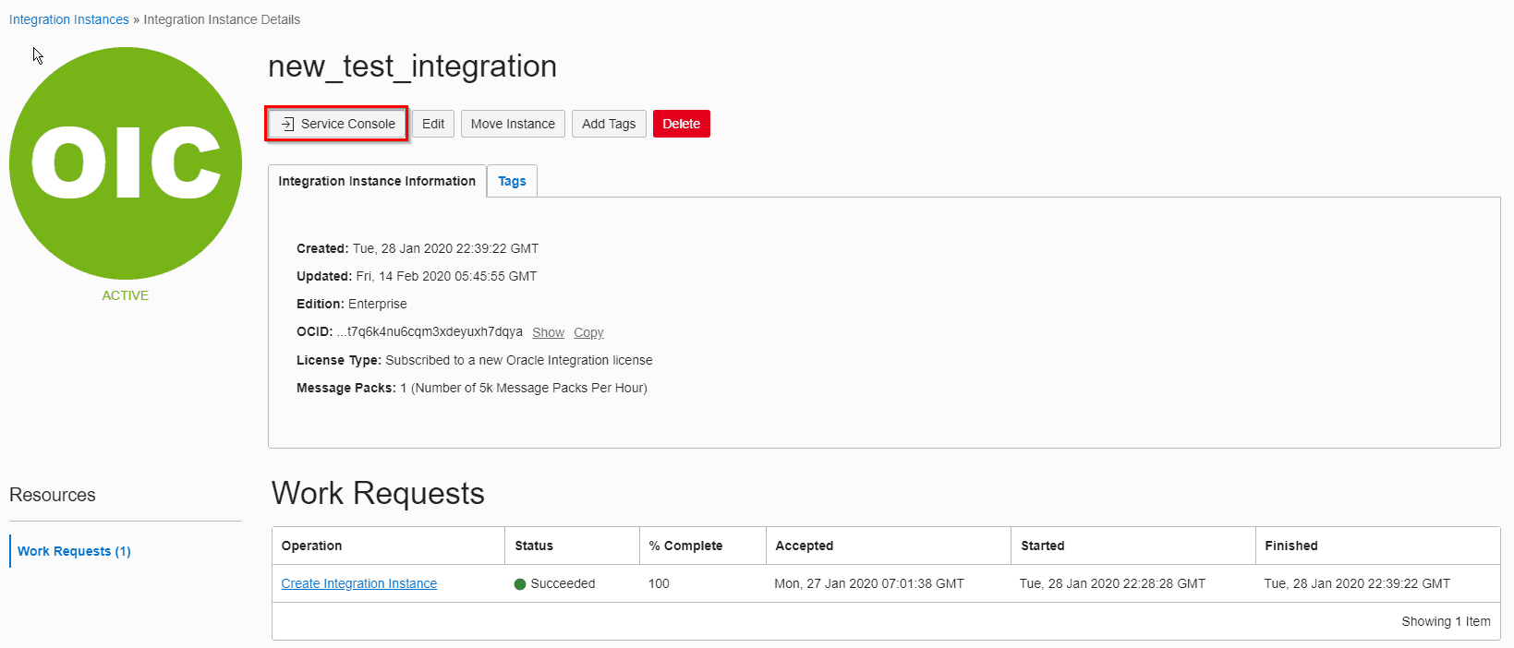Click the Add Tags button
This screenshot has width=1514, height=648.
tap(609, 124)
